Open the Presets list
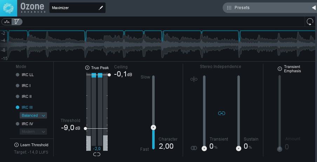 (x=242, y=8)
